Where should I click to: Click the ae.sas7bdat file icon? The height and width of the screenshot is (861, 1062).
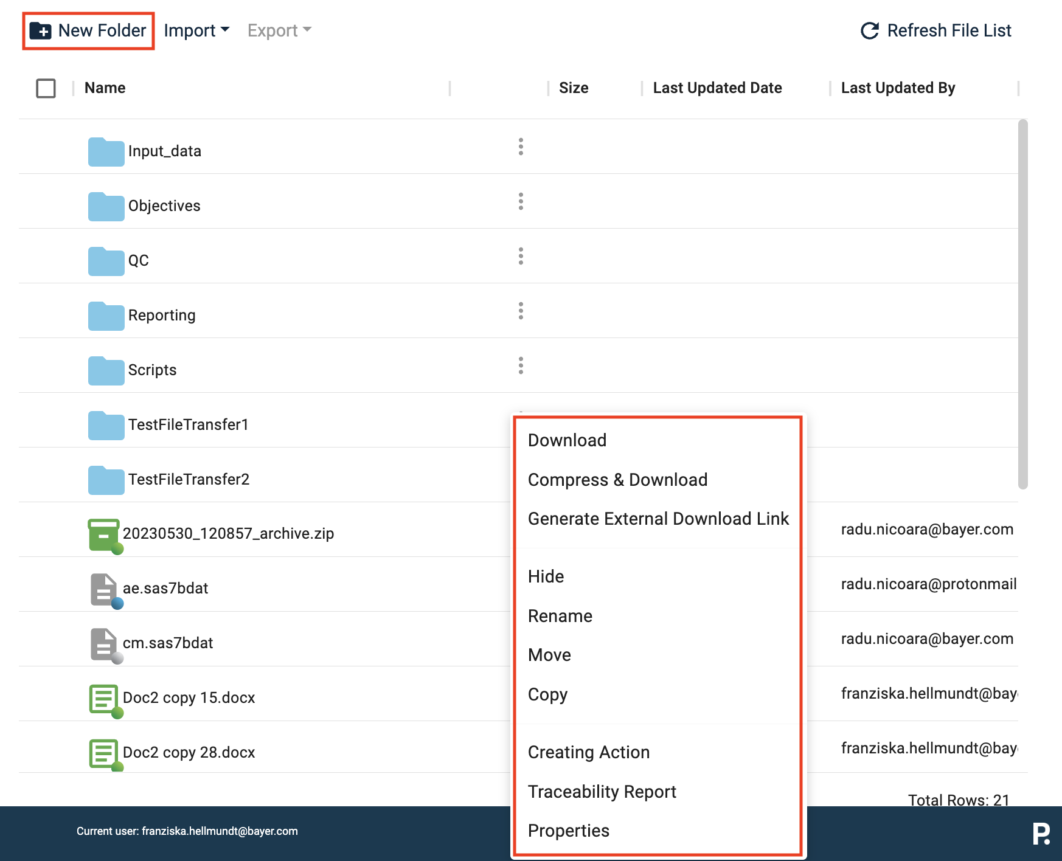[104, 589]
